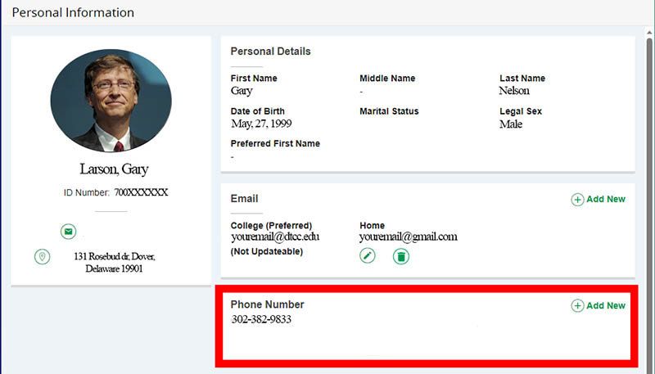This screenshot has width=655, height=374.
Task: Click the Preferred First Name label
Action: (x=275, y=143)
